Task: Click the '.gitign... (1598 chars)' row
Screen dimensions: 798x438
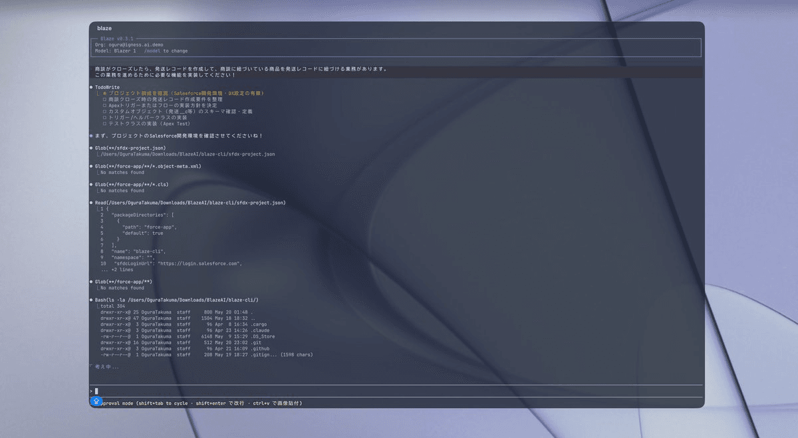Action: tap(206, 354)
